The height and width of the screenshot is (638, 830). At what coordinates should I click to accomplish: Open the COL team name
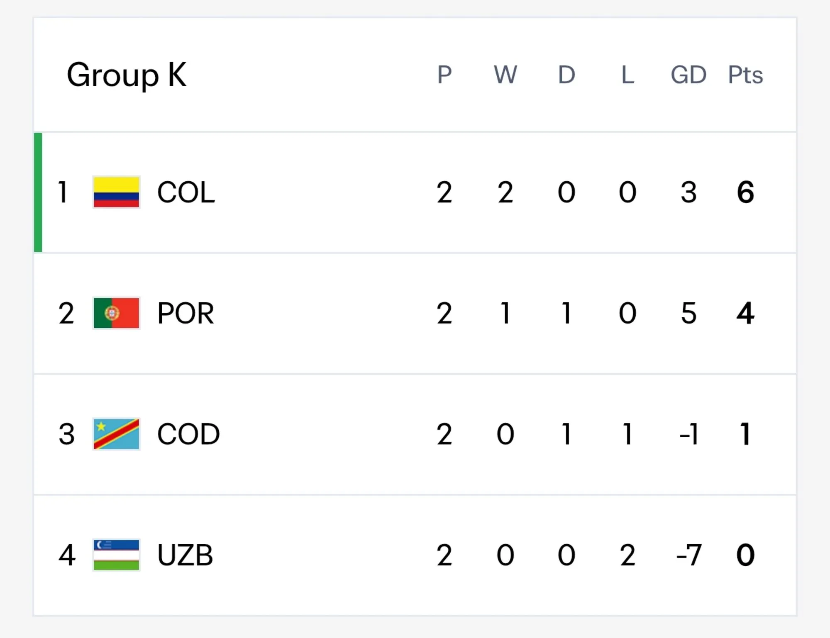pos(186,192)
